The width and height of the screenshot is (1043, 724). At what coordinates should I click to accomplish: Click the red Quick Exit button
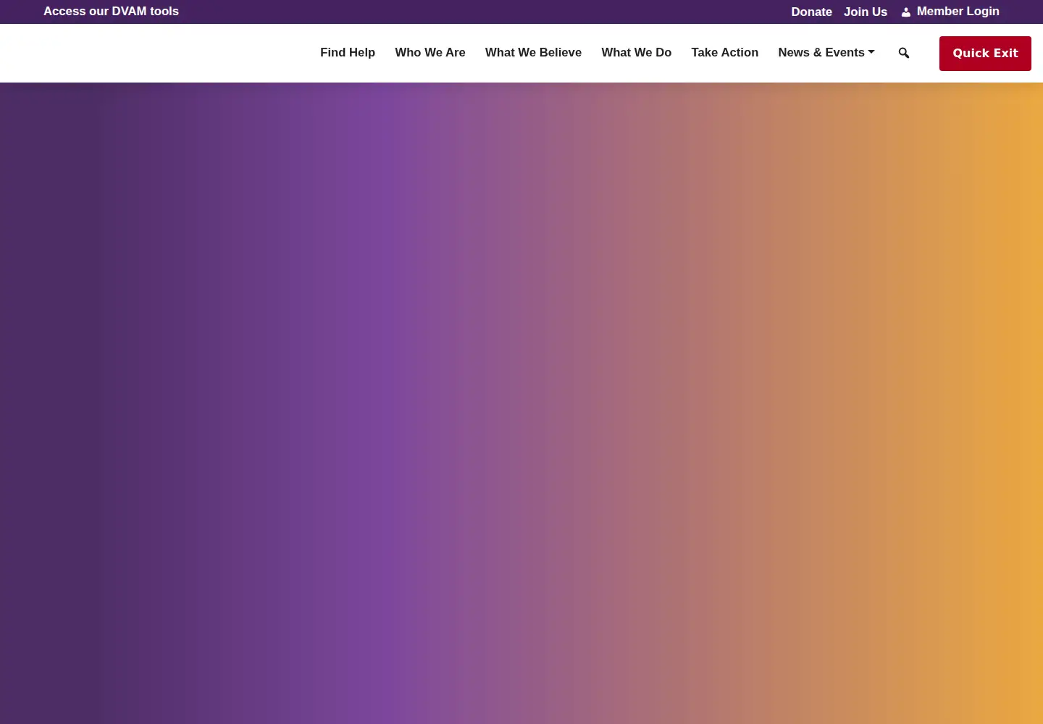click(x=985, y=54)
